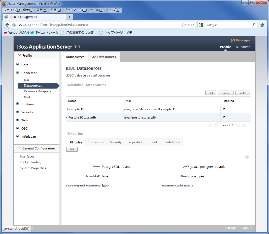The image size is (269, 234).
Task: Go to previous page of datasource table
Action: tap(216, 125)
